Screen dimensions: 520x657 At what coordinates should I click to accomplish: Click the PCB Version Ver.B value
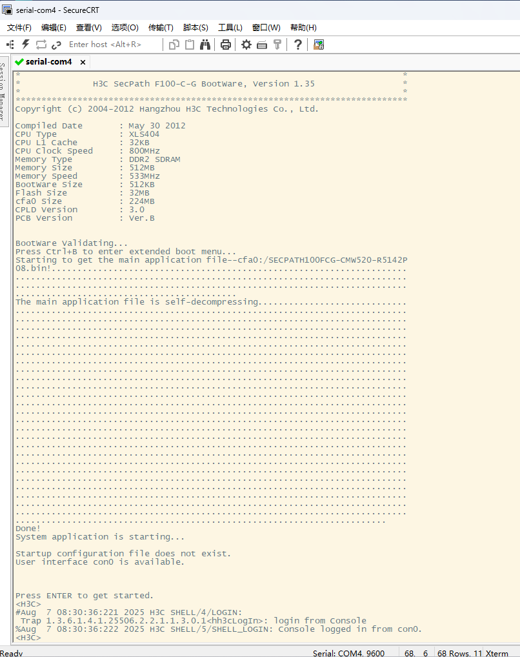pos(142,218)
